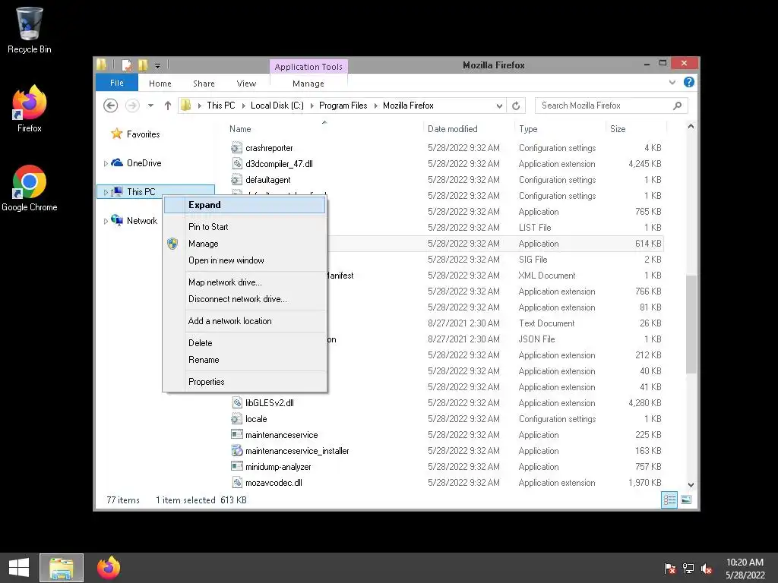
Task: Select the Firefox desktop shortcut
Action: (x=30, y=108)
